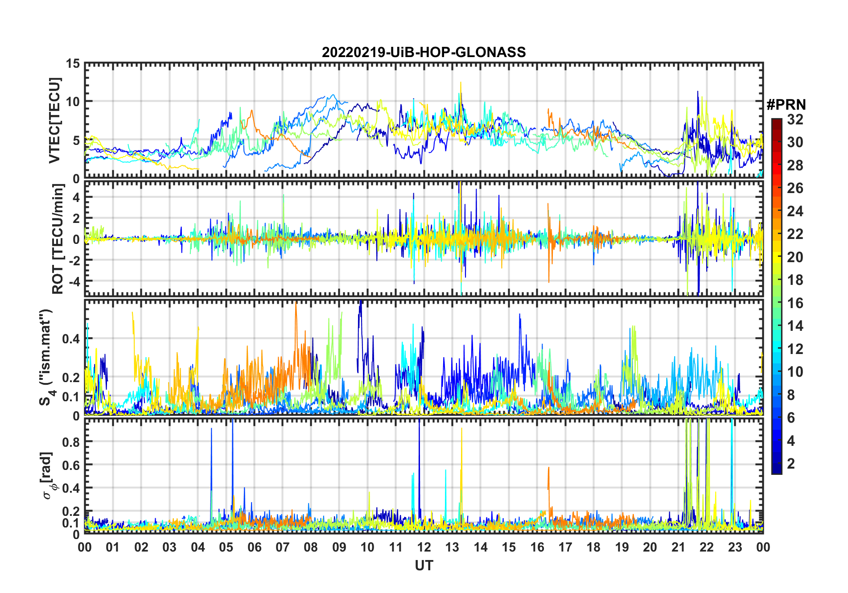Click the VTEC axis tick label 15
The width and height of the screenshot is (848, 593).
73,64
